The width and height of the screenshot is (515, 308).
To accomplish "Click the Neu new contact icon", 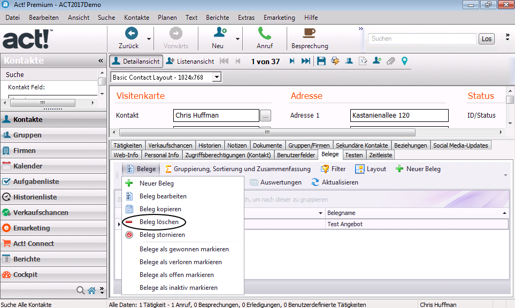I will pos(220,33).
